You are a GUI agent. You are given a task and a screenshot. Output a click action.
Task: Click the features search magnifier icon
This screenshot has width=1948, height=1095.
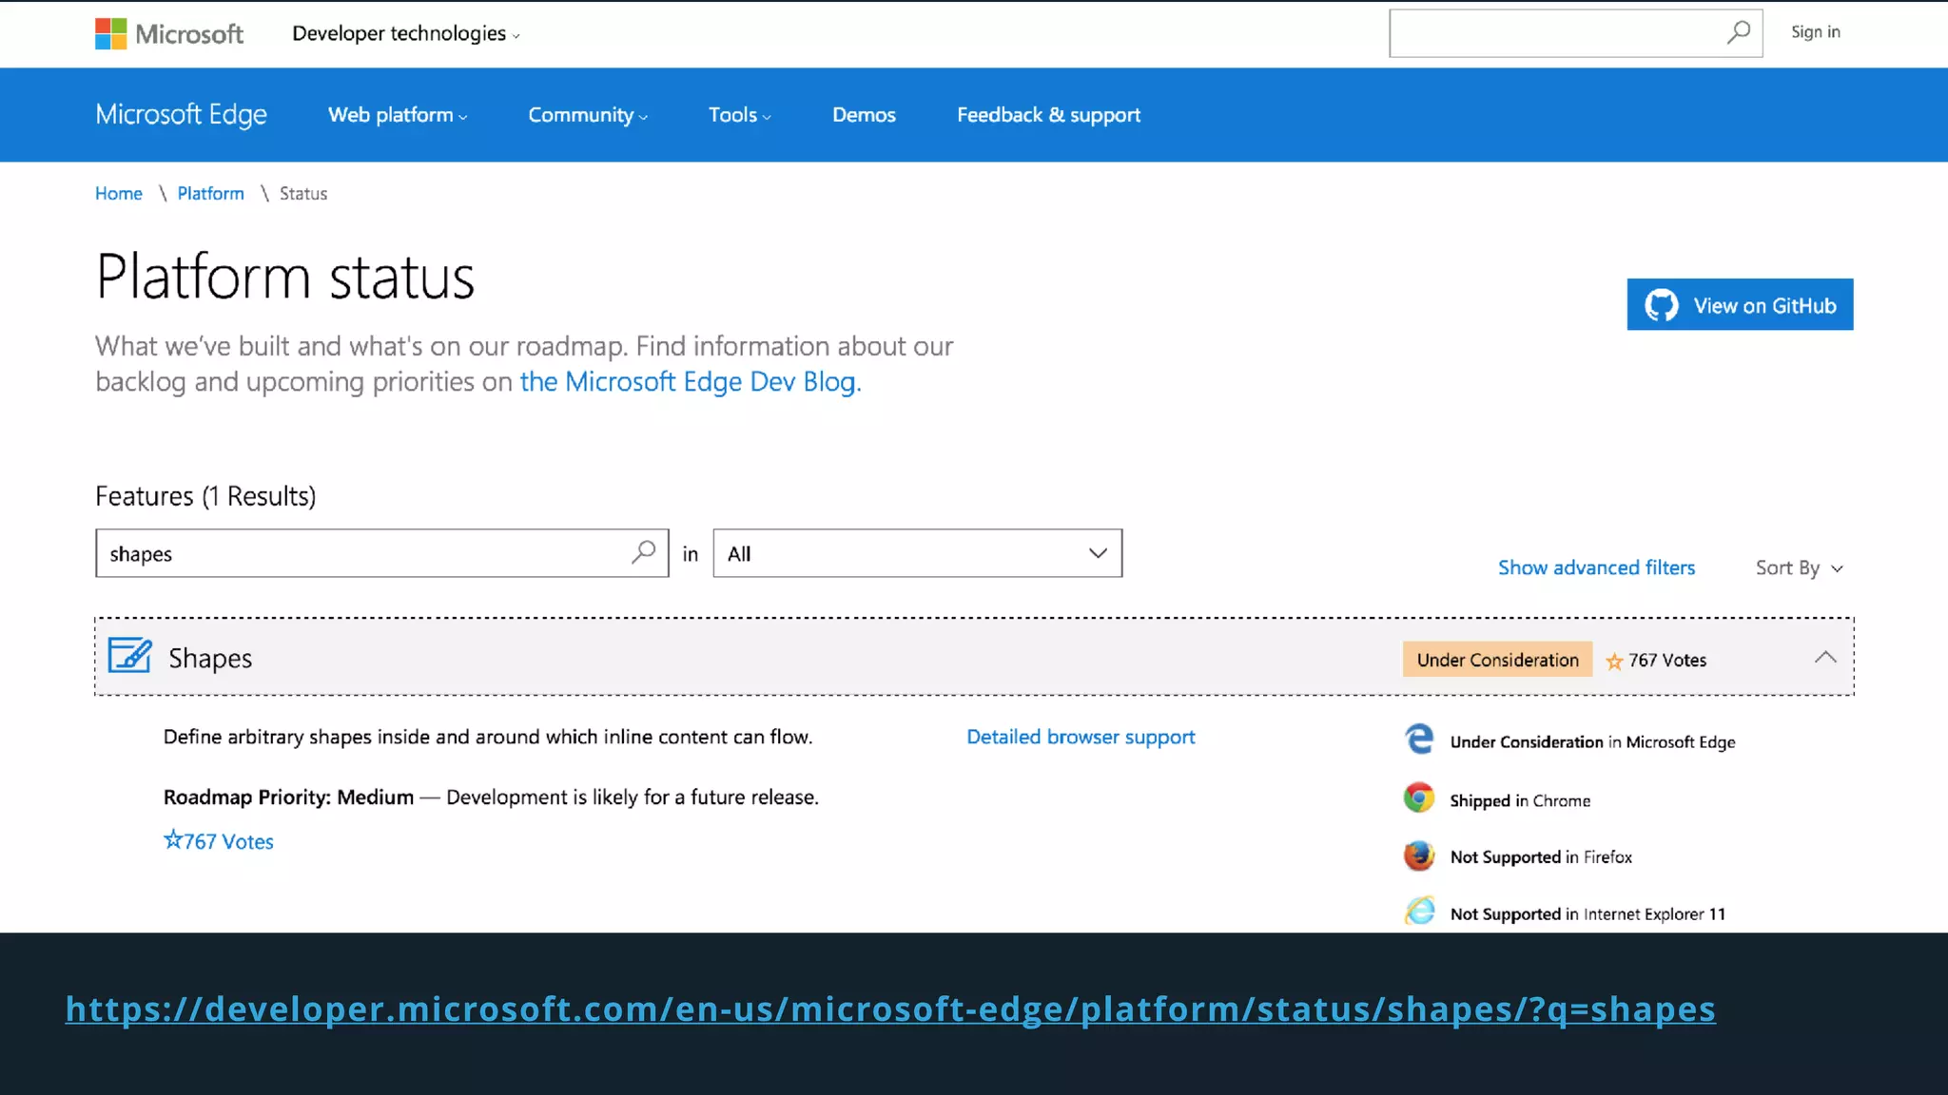point(644,552)
